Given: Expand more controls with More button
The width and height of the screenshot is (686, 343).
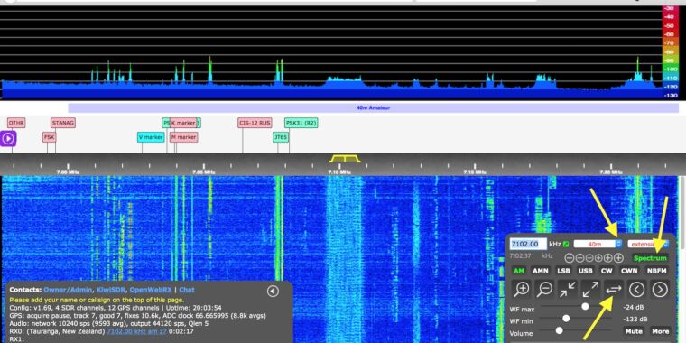Looking at the screenshot, I should [x=660, y=331].
